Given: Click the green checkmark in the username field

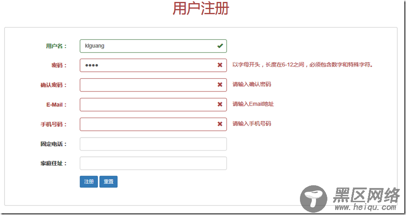Looking at the screenshot, I should [x=220, y=46].
